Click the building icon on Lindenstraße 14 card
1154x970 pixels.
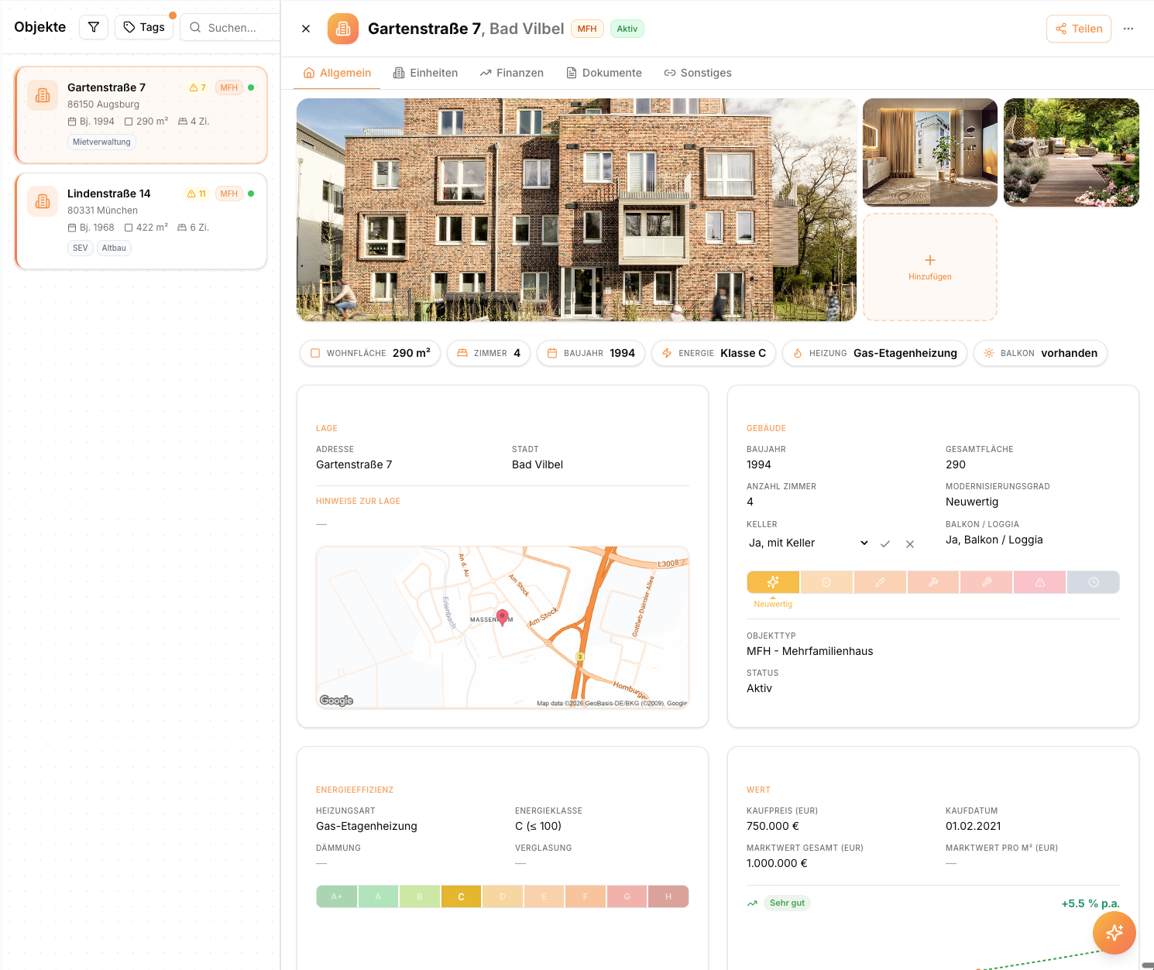click(43, 201)
